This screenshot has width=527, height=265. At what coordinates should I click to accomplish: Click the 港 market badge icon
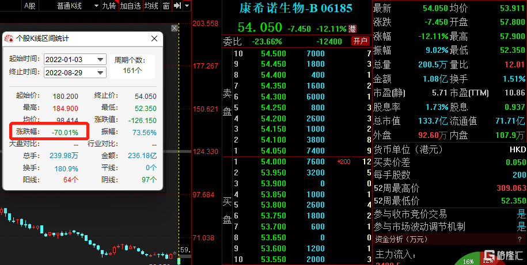click(x=352, y=29)
